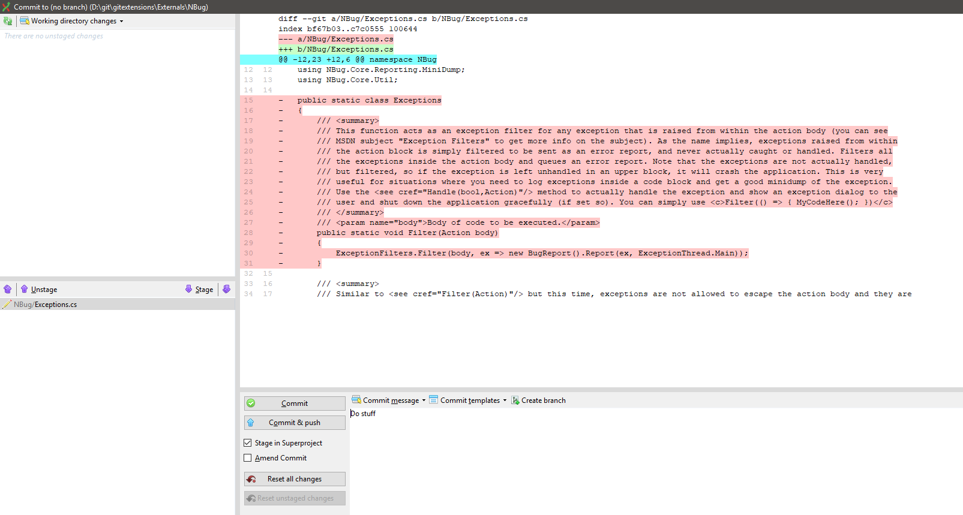Open the Commit message dropdown
Screen dimensions: 963x515
pyautogui.click(x=389, y=400)
